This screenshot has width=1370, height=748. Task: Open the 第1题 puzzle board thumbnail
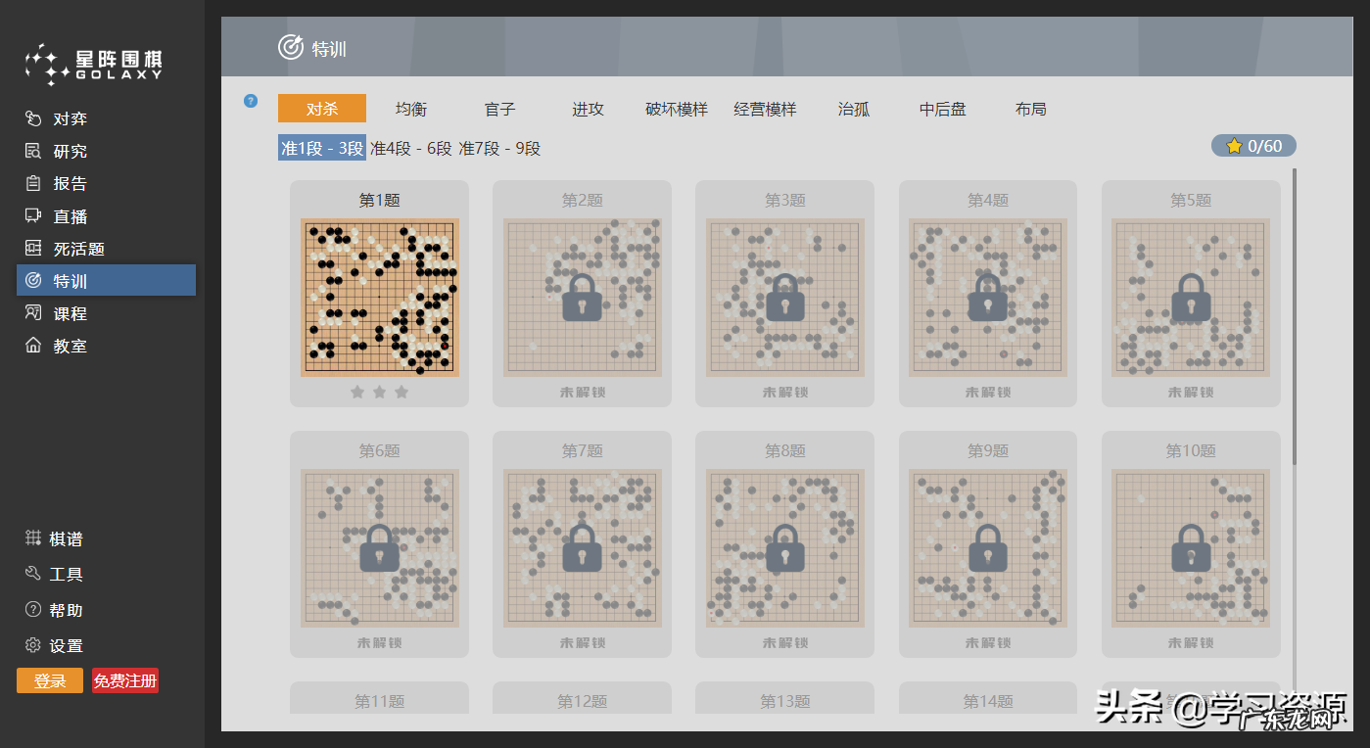[379, 297]
